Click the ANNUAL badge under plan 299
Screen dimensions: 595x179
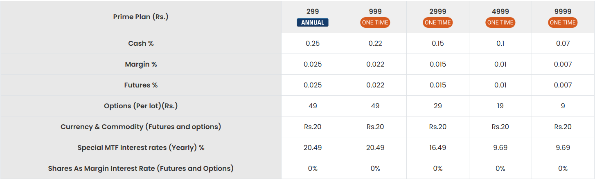[313, 22]
